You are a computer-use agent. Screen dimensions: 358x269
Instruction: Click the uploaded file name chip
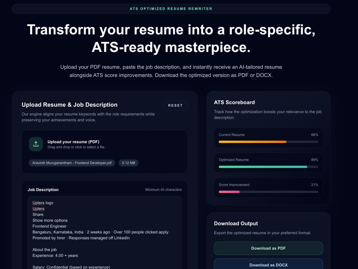pos(72,163)
